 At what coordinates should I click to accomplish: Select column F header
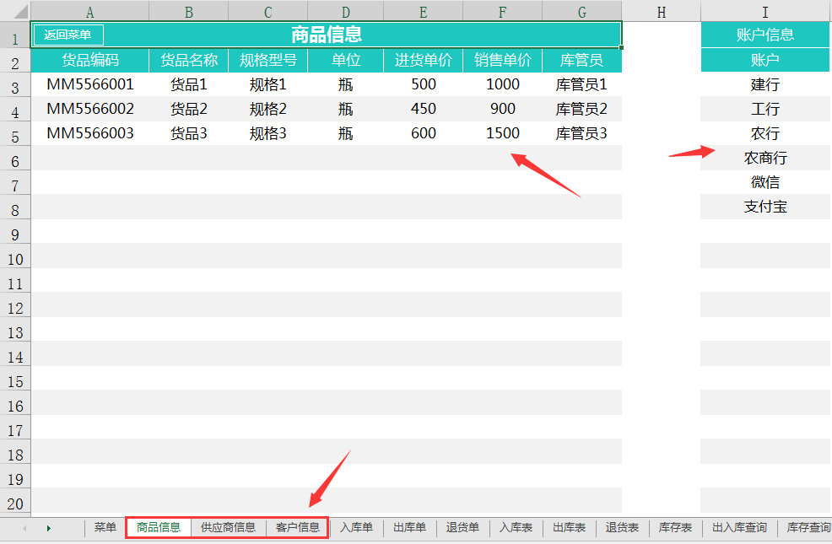(502, 12)
